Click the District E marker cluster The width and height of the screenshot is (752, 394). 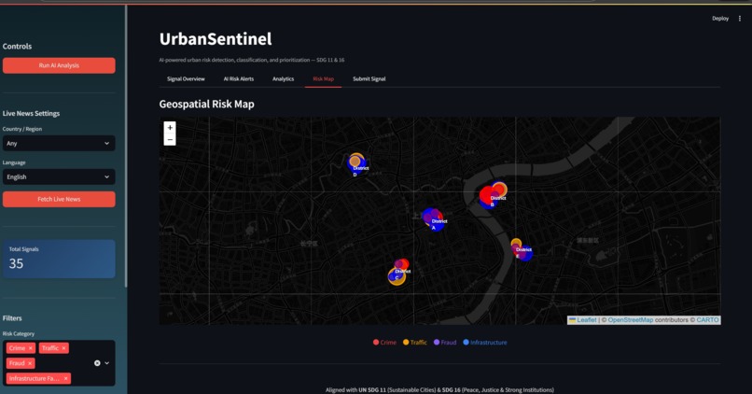click(522, 249)
